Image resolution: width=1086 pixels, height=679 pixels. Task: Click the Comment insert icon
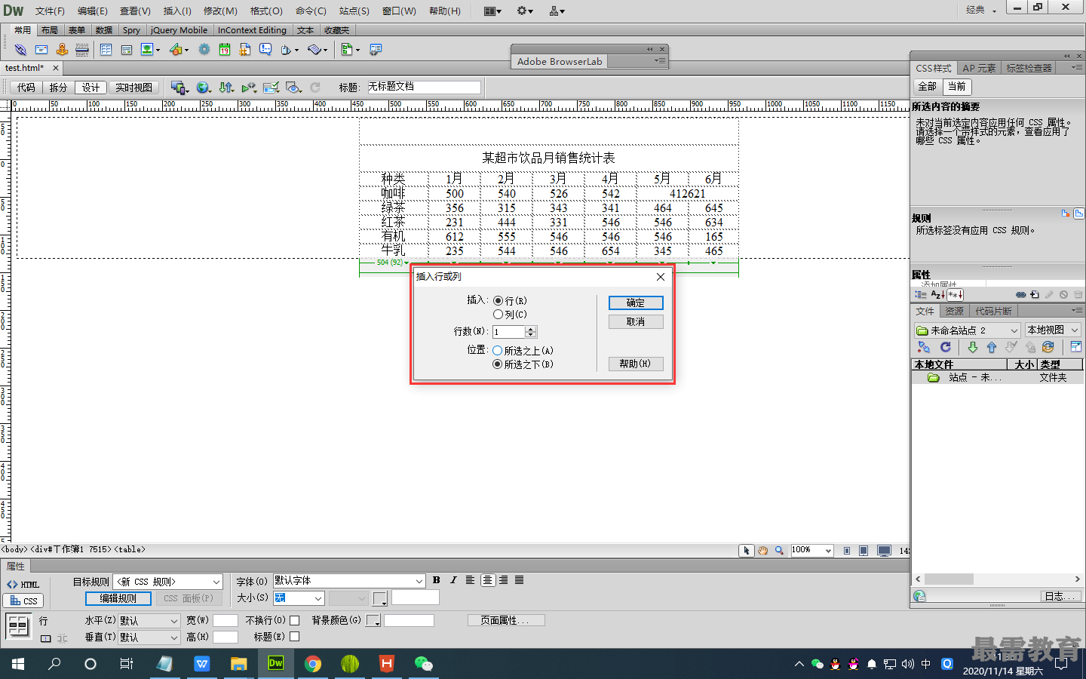coord(265,49)
